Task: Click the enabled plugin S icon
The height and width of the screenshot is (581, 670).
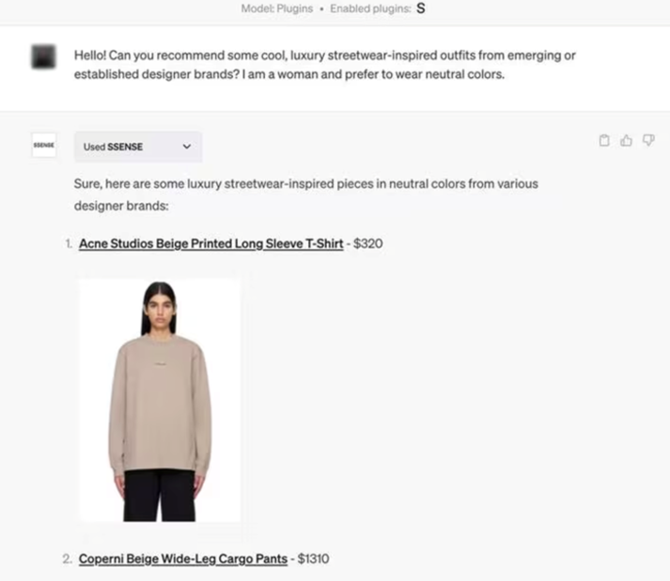Action: (421, 8)
